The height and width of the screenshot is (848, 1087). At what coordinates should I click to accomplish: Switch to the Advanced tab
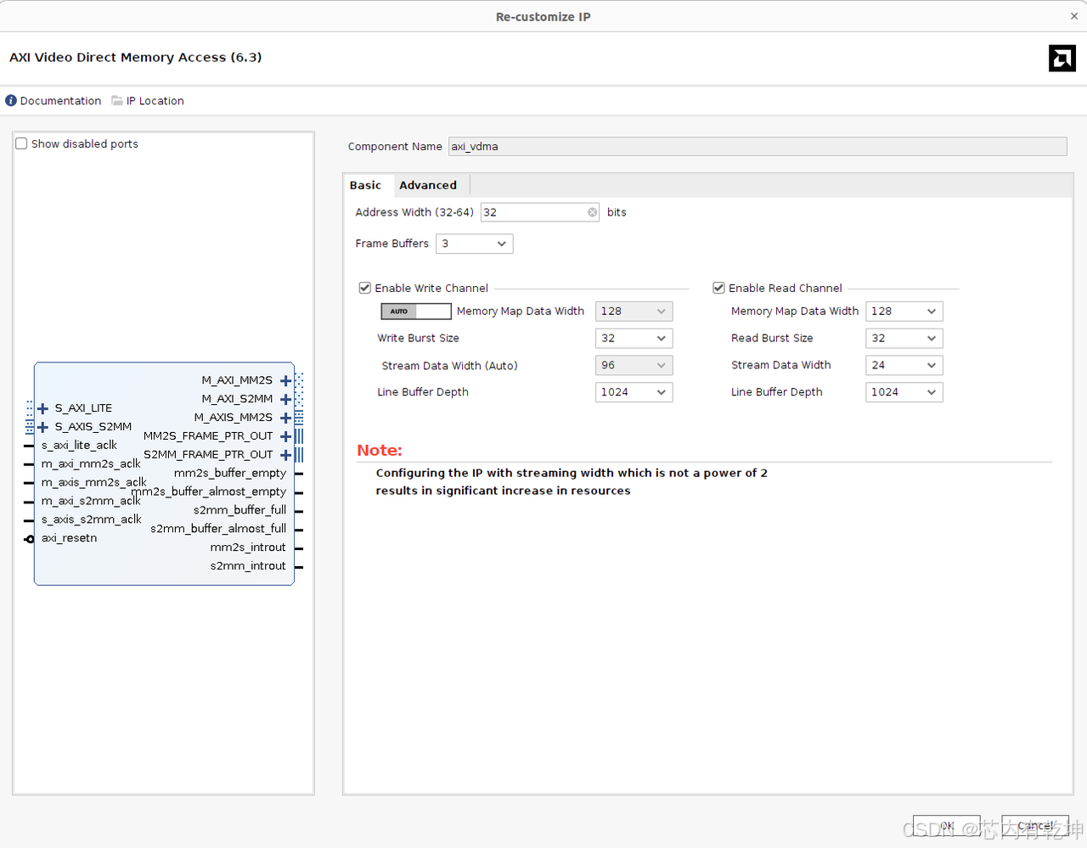pos(428,185)
